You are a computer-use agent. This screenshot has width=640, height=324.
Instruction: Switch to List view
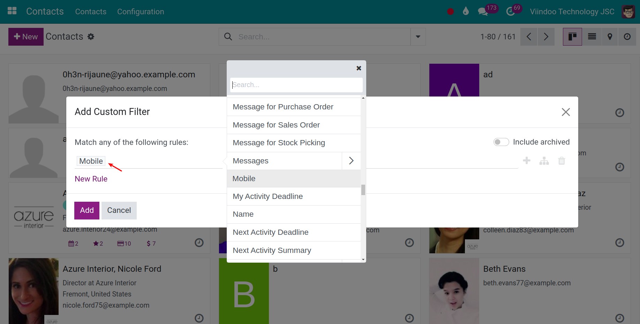click(x=592, y=37)
